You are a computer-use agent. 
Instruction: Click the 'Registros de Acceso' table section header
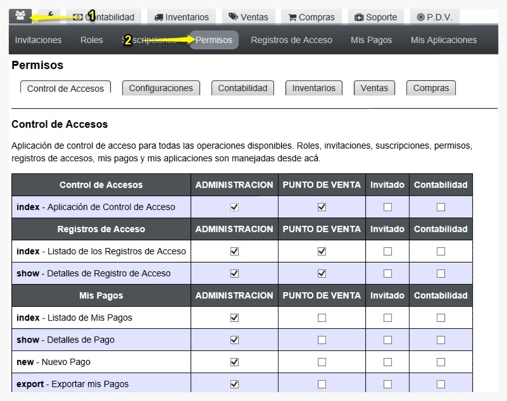pos(101,229)
